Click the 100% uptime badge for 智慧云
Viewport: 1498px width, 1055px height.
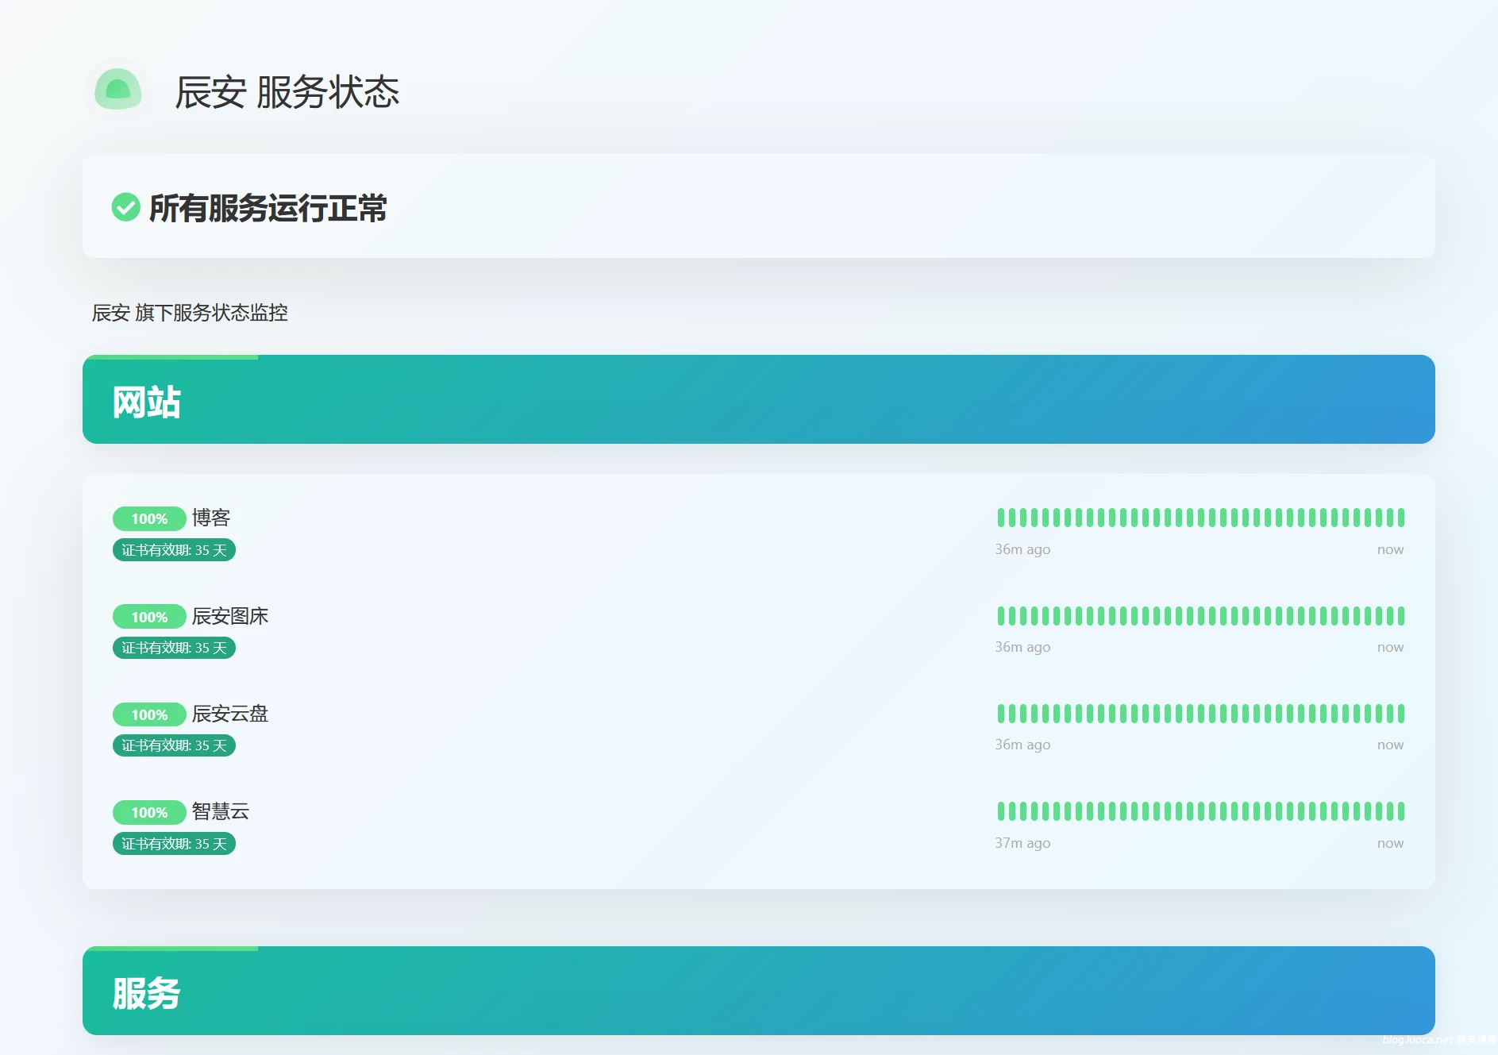click(149, 812)
